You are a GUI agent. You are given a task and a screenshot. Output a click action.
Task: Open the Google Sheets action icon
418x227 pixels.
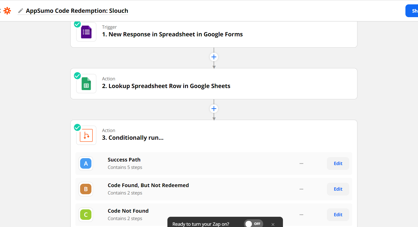(86, 84)
